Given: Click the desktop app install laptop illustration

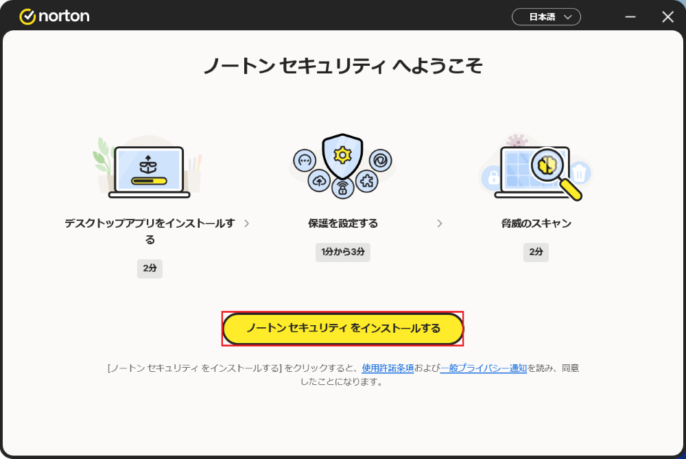Looking at the screenshot, I should 149,167.
